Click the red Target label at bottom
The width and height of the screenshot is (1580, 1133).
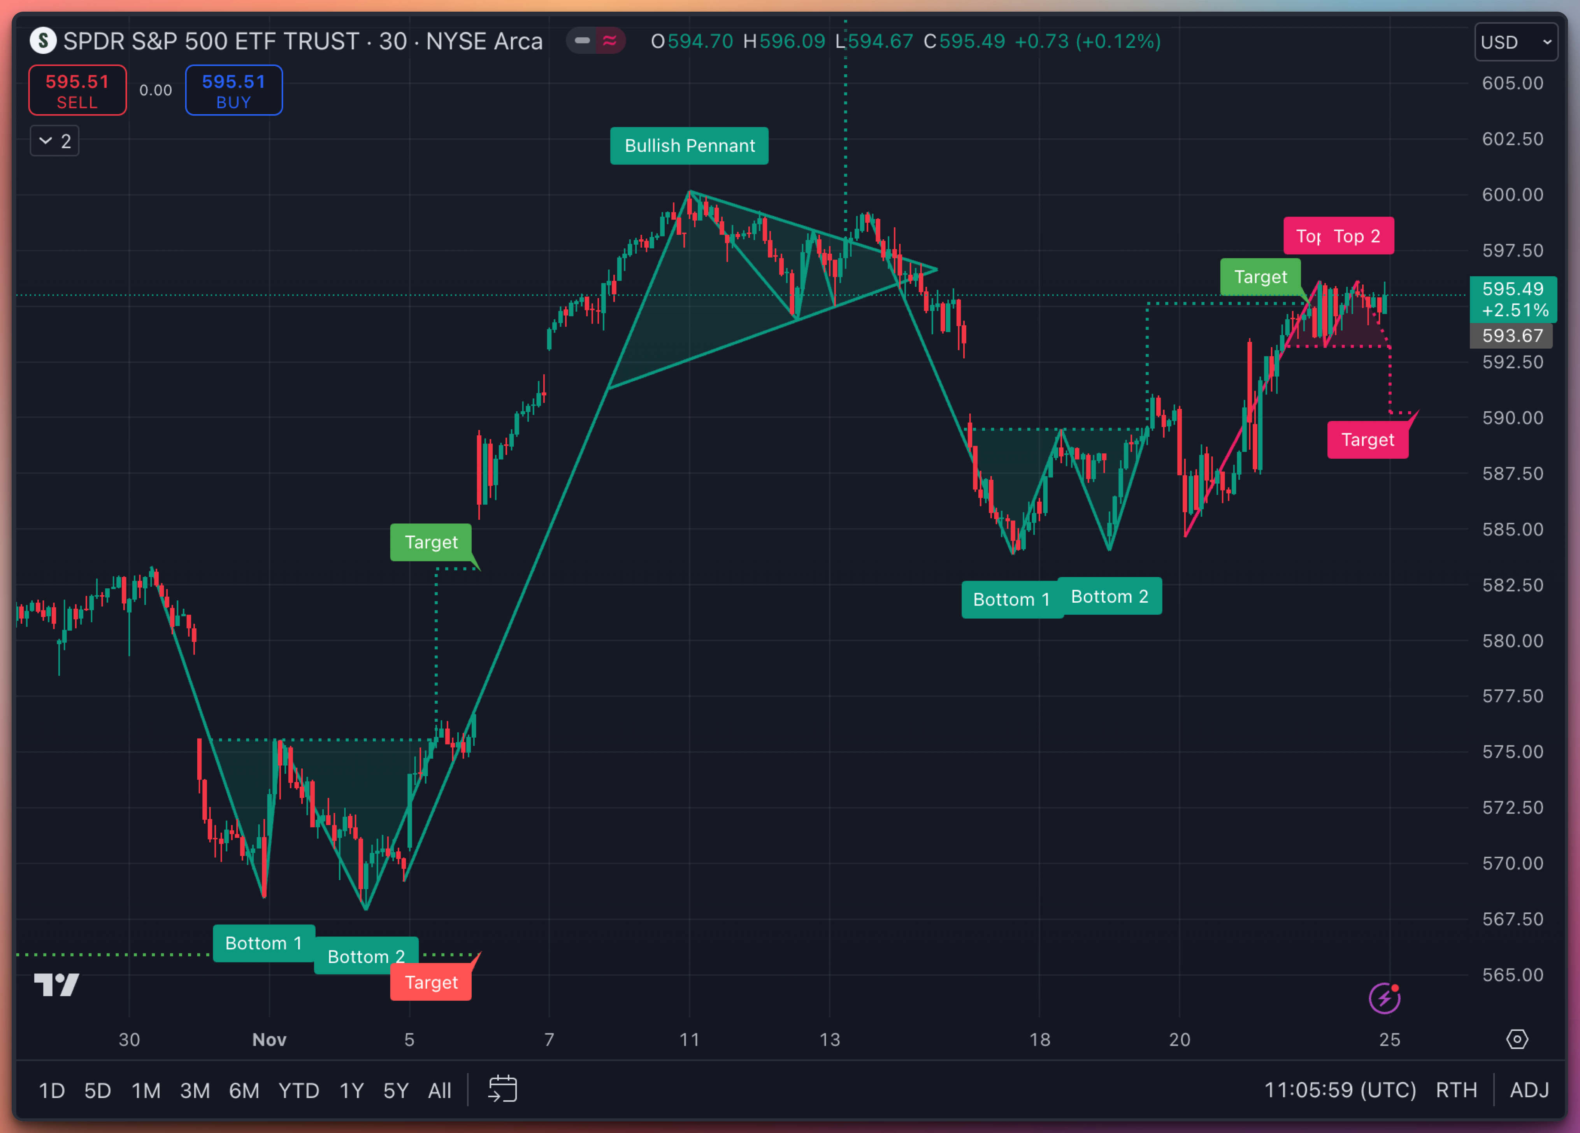tap(431, 982)
